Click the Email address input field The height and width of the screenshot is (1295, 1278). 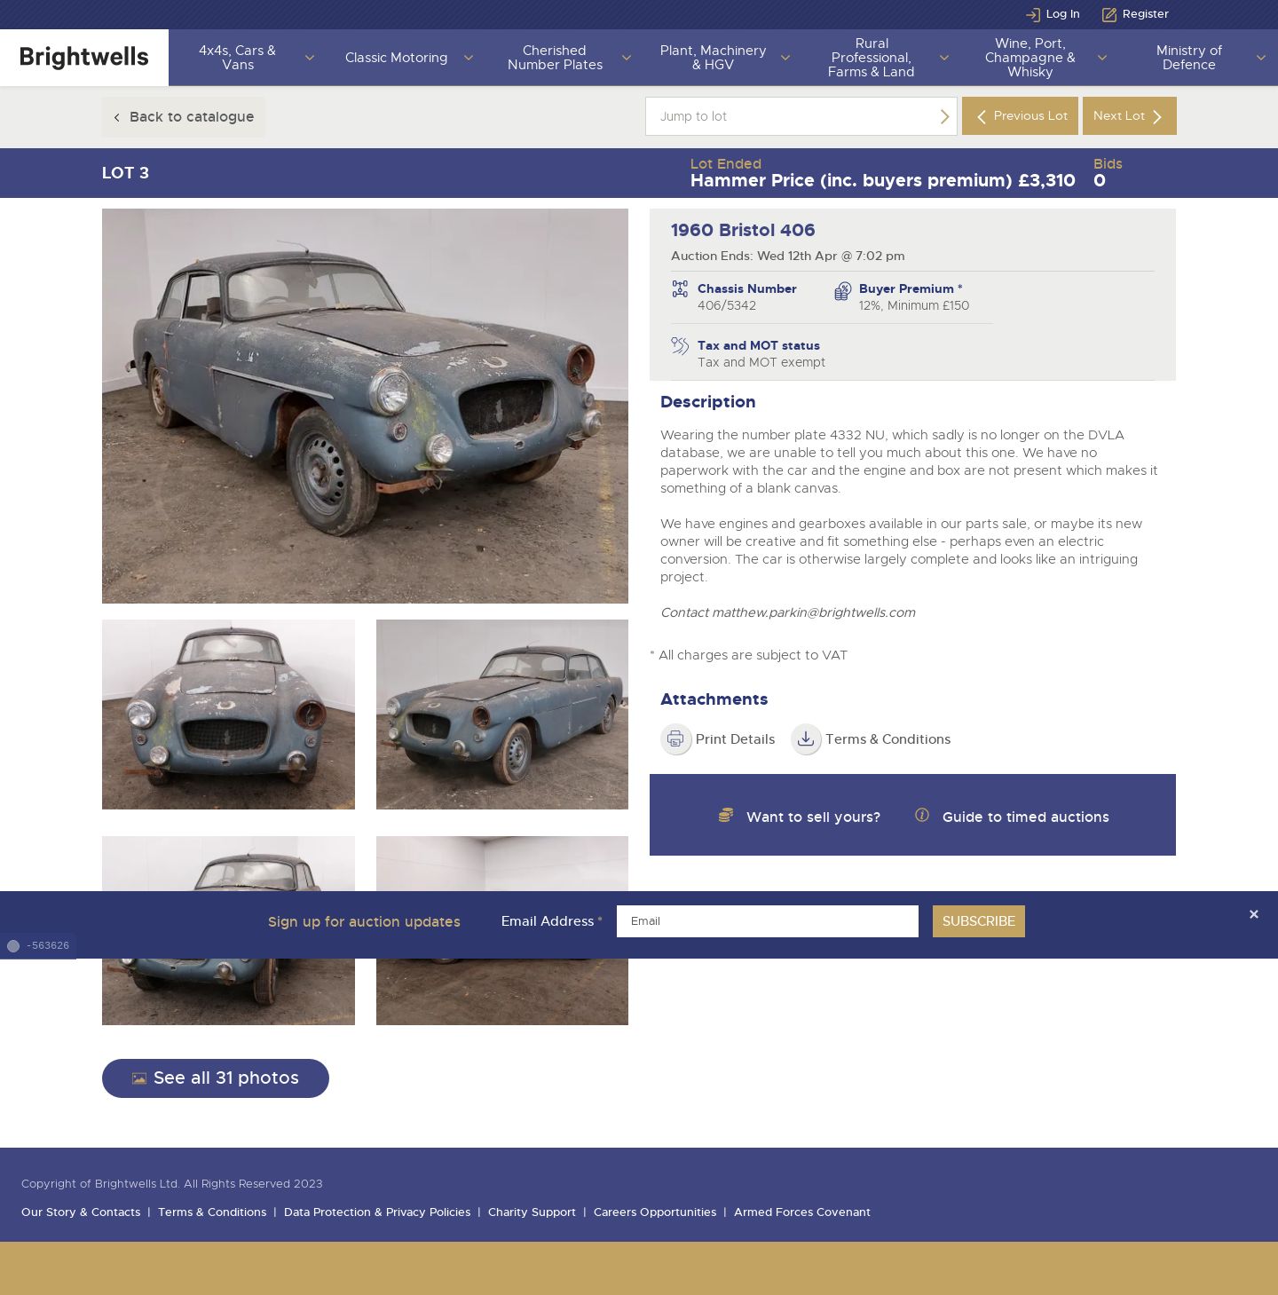[x=768, y=921]
